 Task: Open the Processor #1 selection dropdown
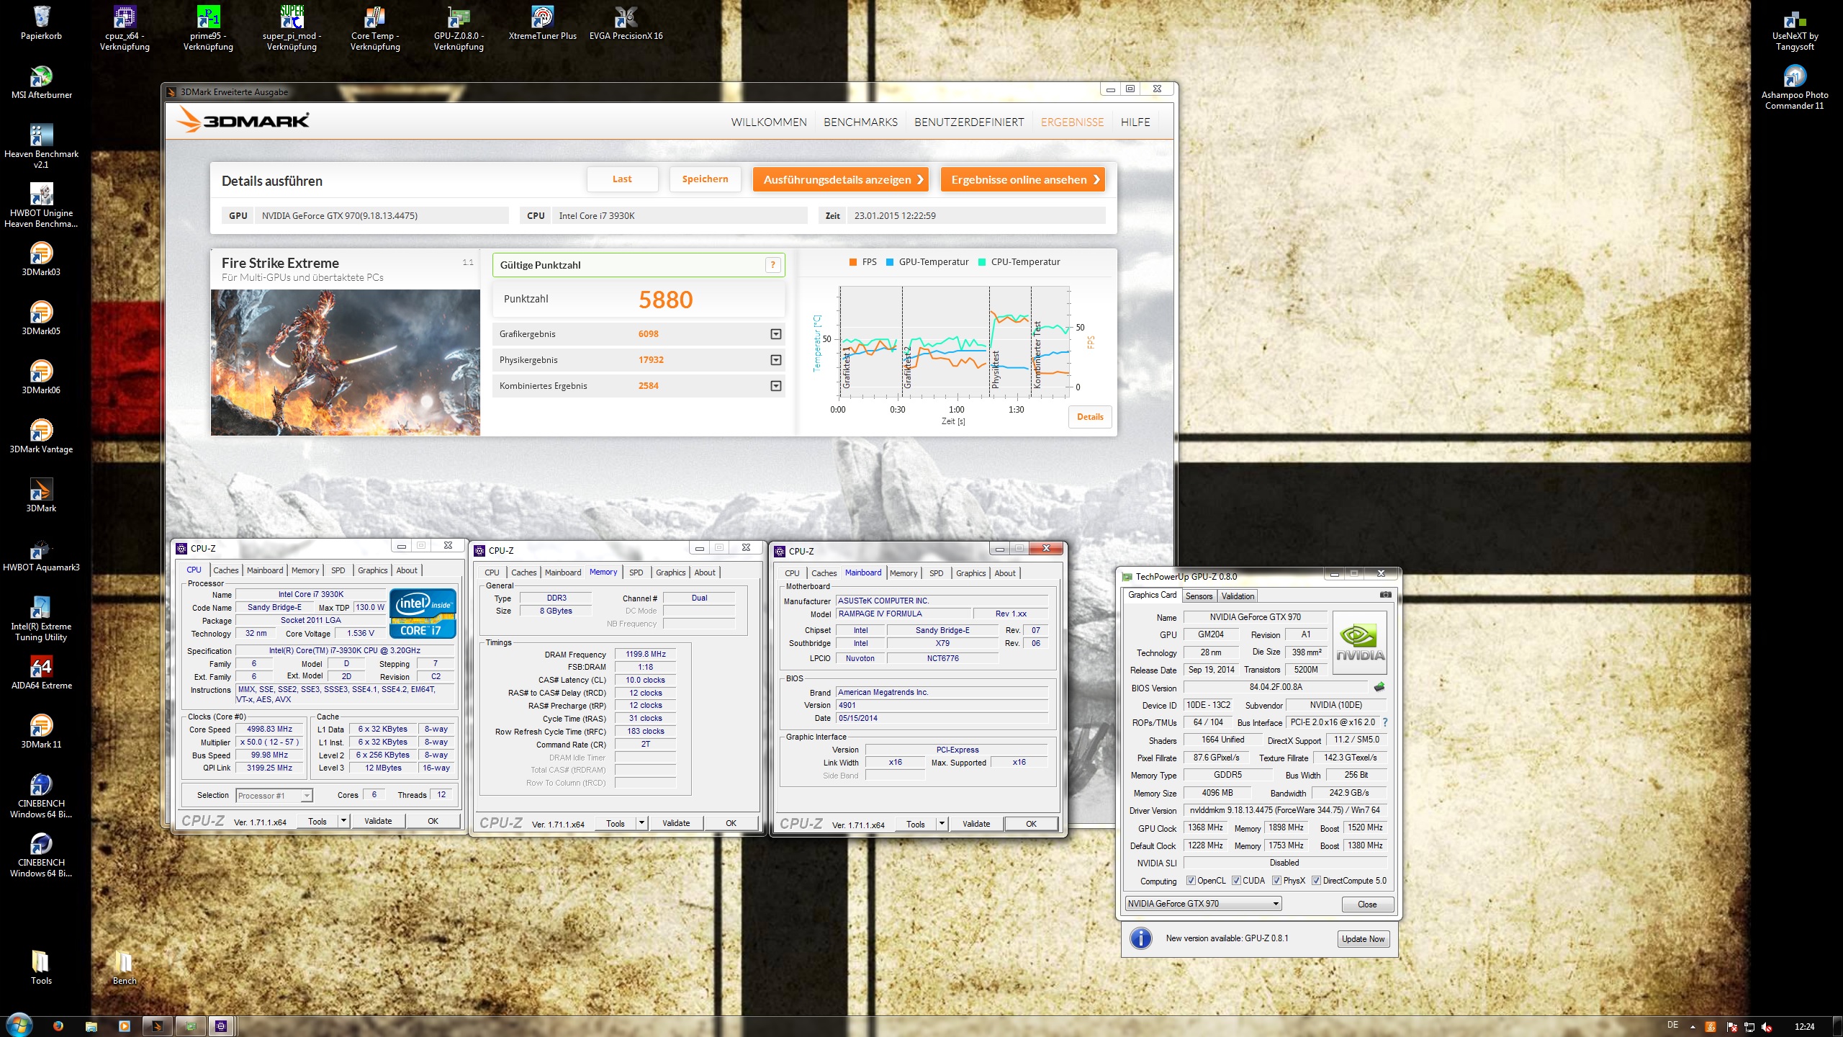(x=274, y=796)
